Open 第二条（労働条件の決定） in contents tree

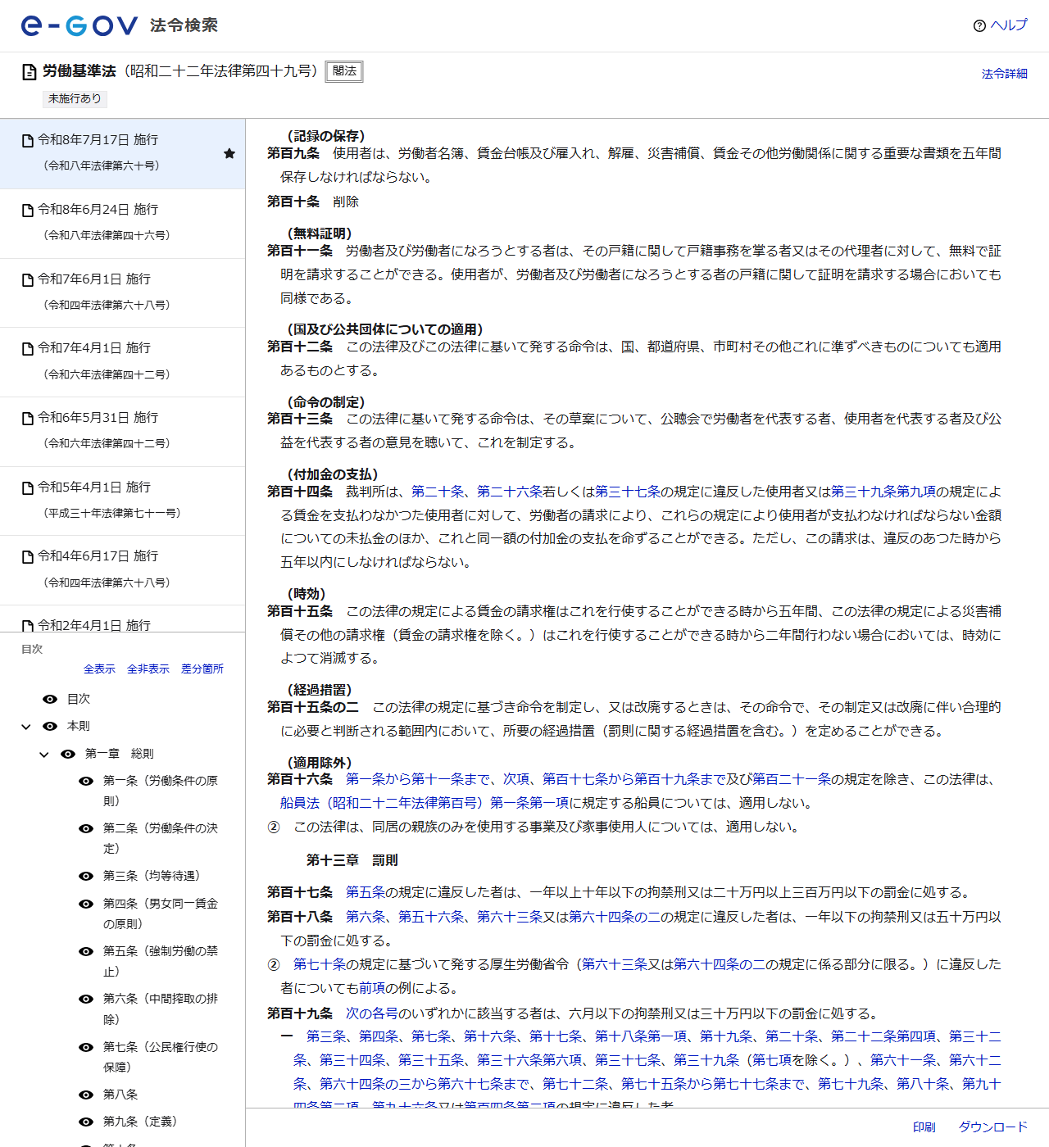(161, 838)
